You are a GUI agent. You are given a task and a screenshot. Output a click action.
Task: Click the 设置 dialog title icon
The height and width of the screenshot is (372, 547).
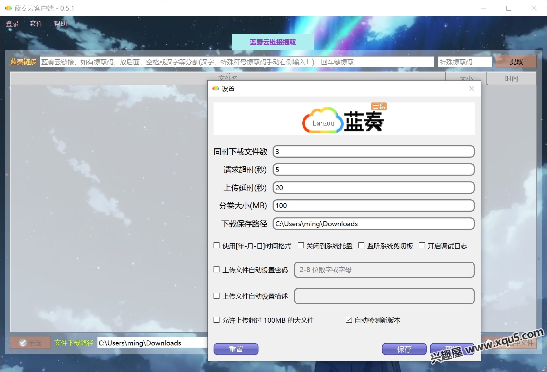tap(216, 89)
